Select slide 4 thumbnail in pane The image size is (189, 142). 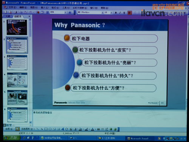click(17, 80)
